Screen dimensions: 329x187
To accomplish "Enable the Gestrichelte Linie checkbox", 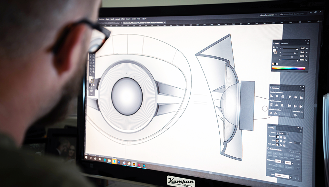I will pyautogui.click(x=268, y=149).
